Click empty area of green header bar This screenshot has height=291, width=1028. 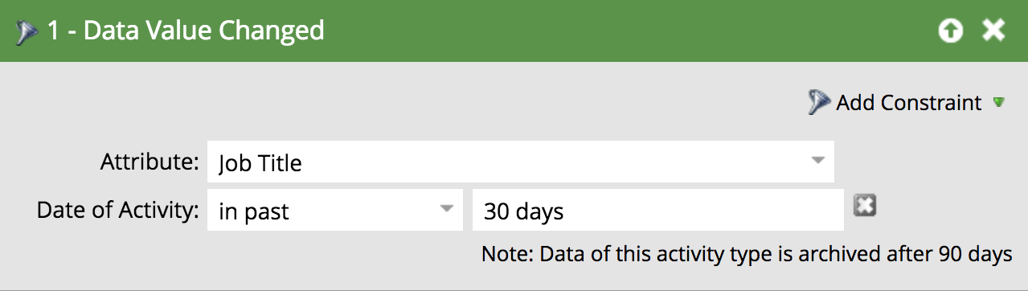point(627,31)
